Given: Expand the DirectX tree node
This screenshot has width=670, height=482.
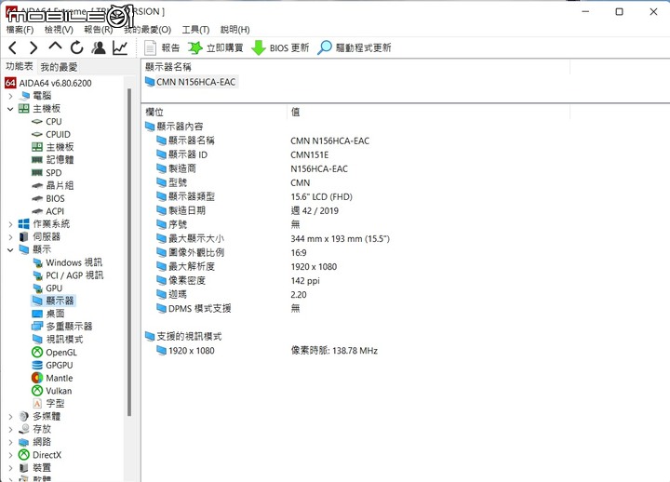Looking at the screenshot, I should [10, 455].
